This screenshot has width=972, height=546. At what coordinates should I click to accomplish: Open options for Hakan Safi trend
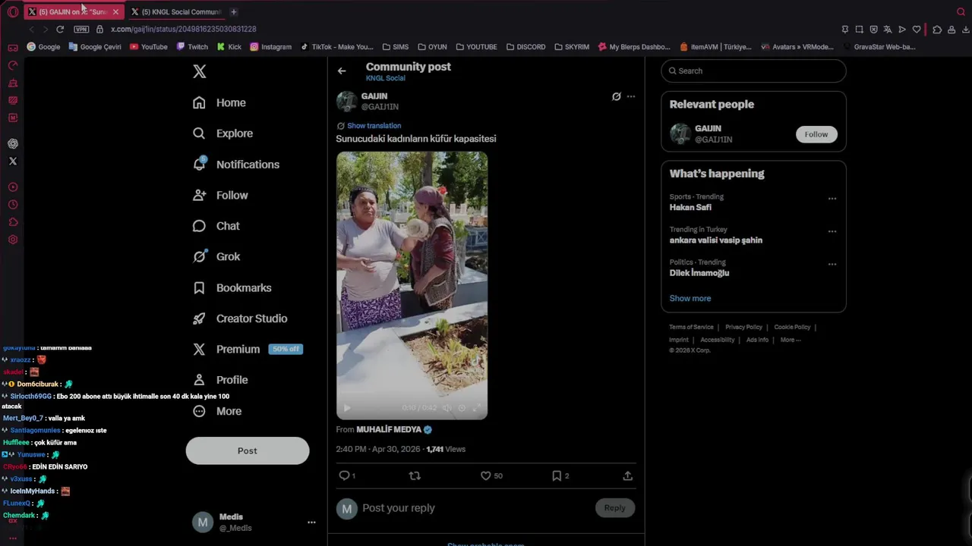[x=832, y=199]
